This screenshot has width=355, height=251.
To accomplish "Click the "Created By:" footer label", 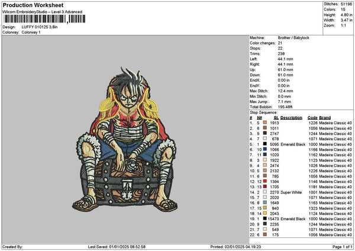I will (x=12, y=247).
